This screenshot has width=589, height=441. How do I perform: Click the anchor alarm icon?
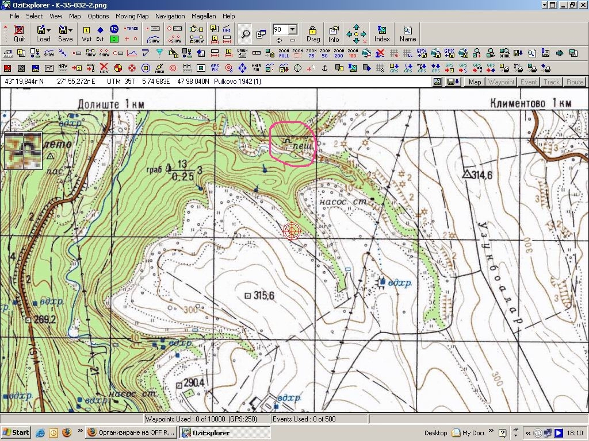click(x=325, y=68)
